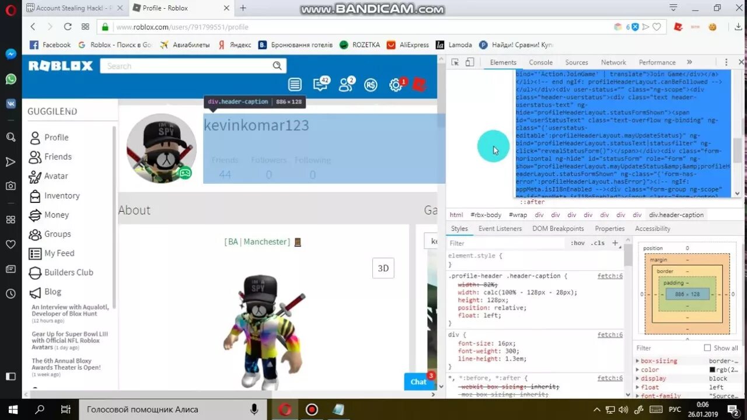Add new style rule with plus icon
Image resolution: width=747 pixels, height=420 pixels.
(615, 243)
